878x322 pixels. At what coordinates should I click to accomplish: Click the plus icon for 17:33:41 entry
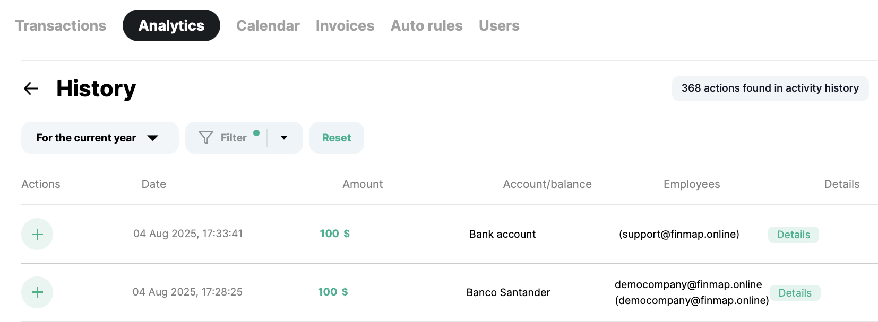point(37,234)
